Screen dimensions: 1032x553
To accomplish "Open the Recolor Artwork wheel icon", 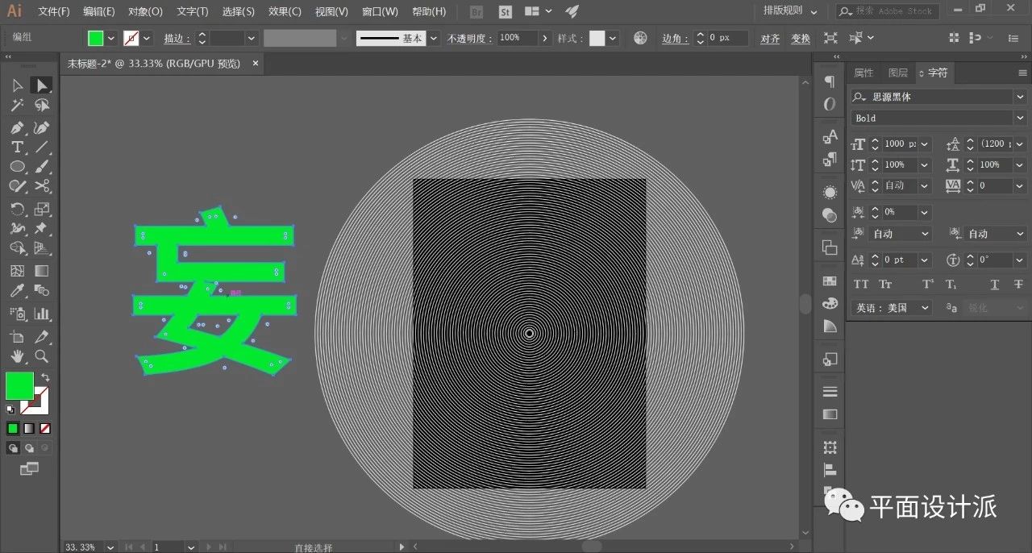I will tap(640, 38).
